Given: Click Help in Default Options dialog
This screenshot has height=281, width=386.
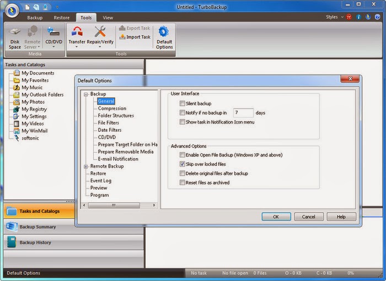Looking at the screenshot, I should [341, 217].
